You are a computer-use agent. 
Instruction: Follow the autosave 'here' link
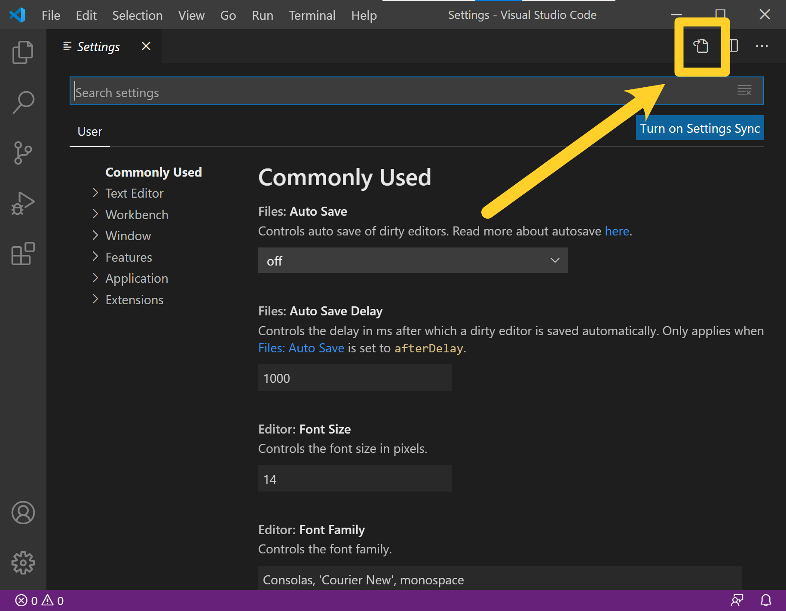tap(617, 231)
